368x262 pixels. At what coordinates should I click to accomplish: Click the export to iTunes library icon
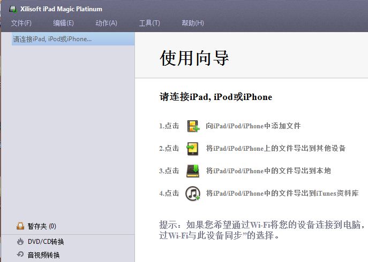tap(193, 194)
